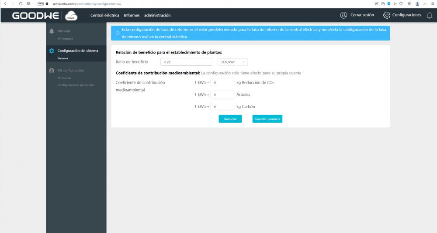Click the info icon in the blue banner
The image size is (437, 233).
(118, 33)
